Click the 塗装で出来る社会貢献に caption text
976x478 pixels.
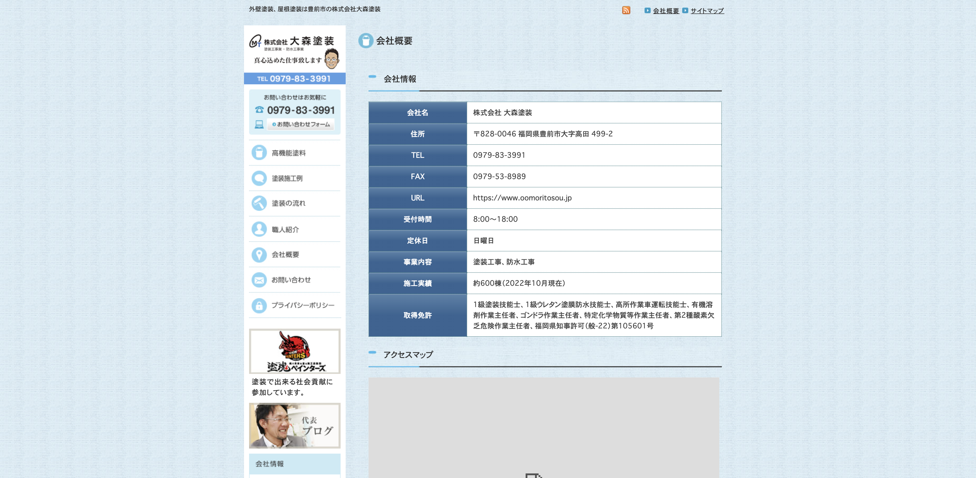coord(292,381)
